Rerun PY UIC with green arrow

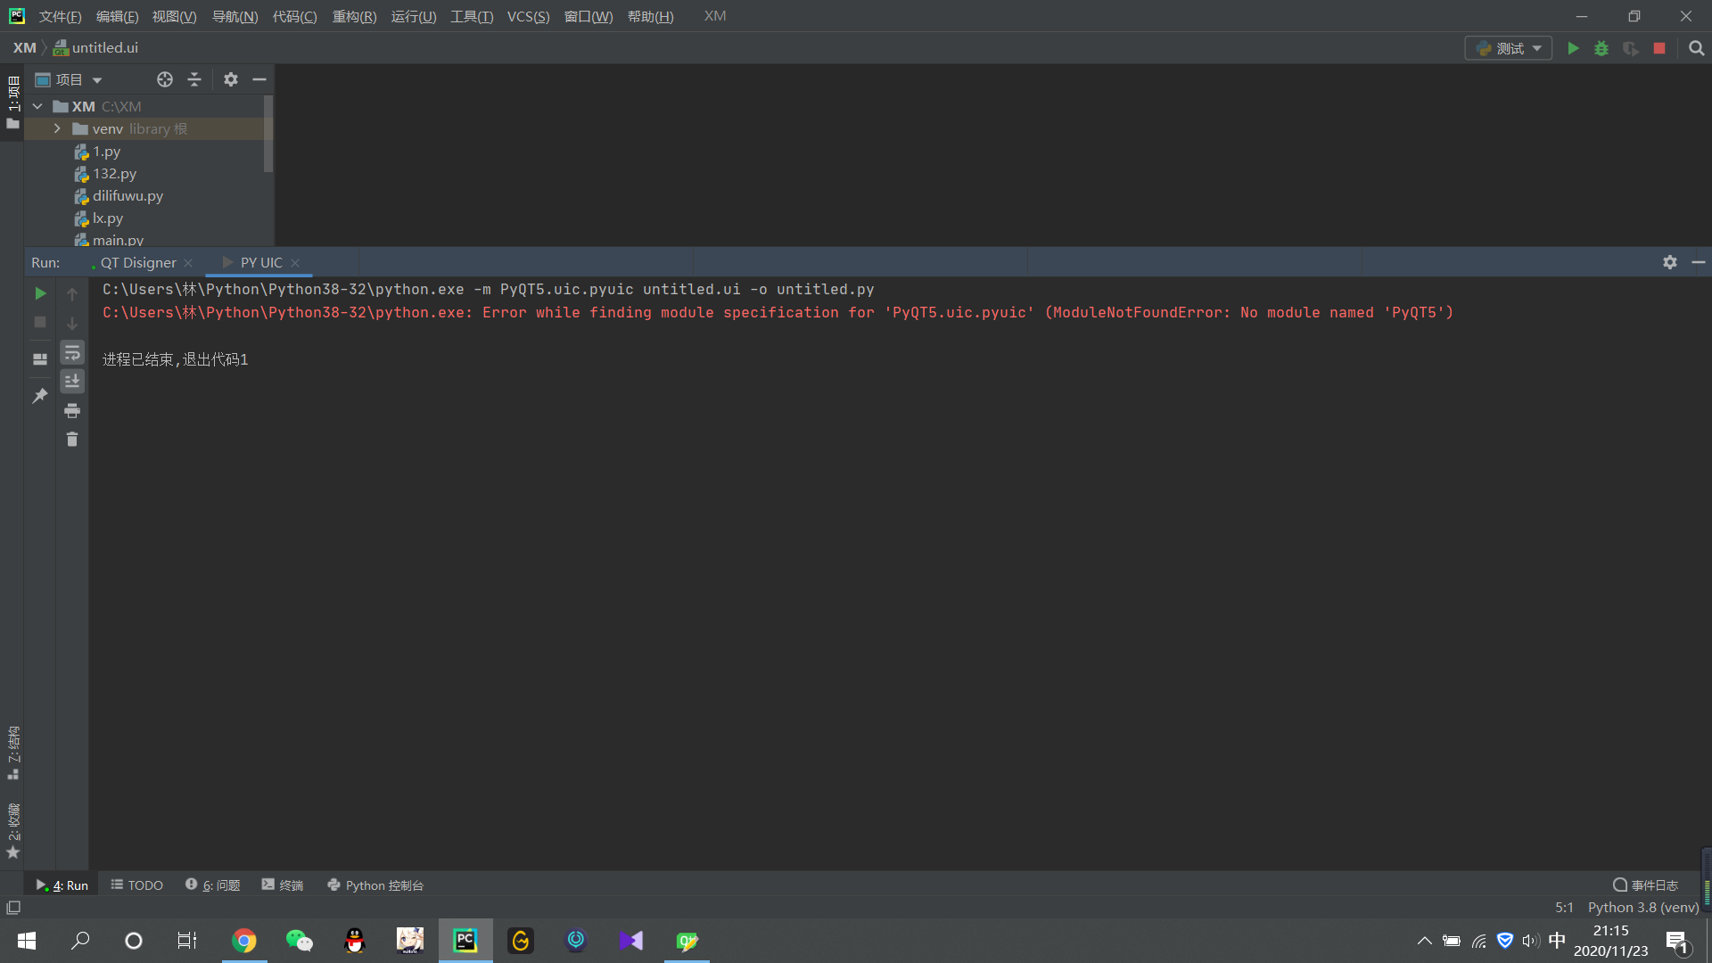40,293
